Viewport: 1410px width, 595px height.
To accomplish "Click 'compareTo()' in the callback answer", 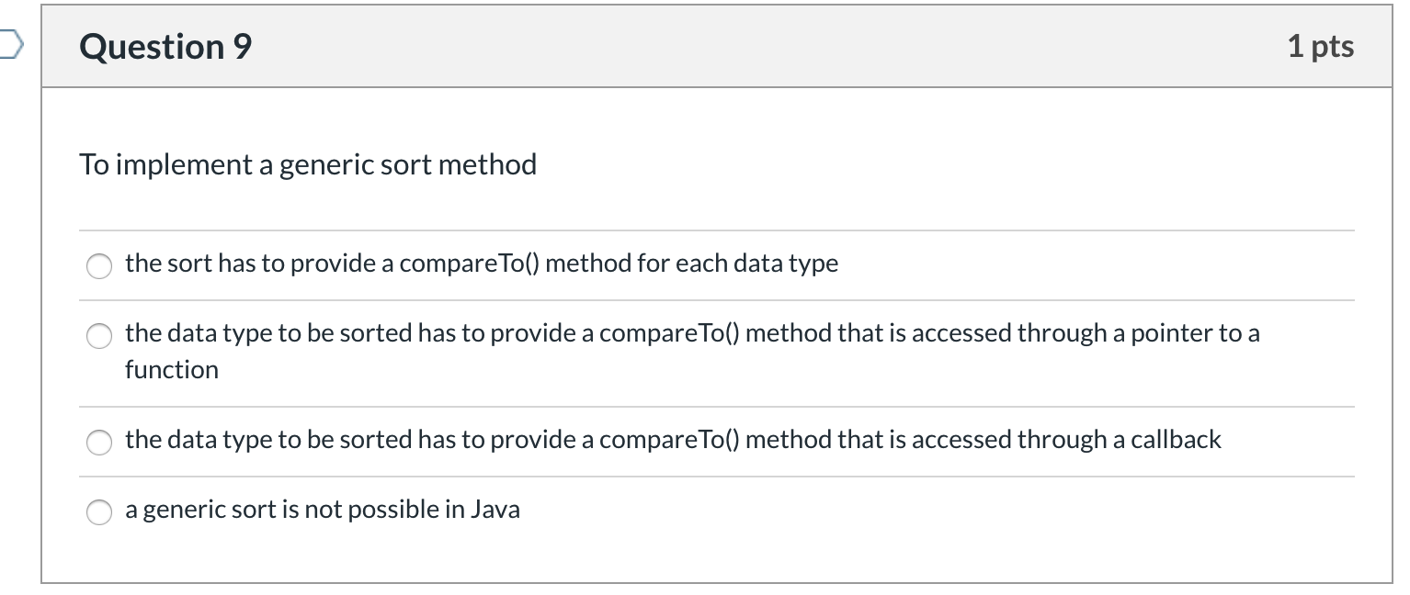I will (x=668, y=440).
